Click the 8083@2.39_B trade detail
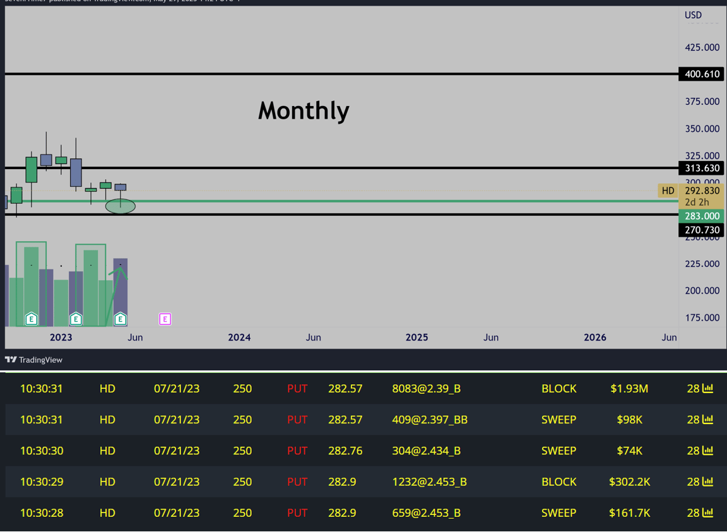The height and width of the screenshot is (532, 727). (x=426, y=388)
